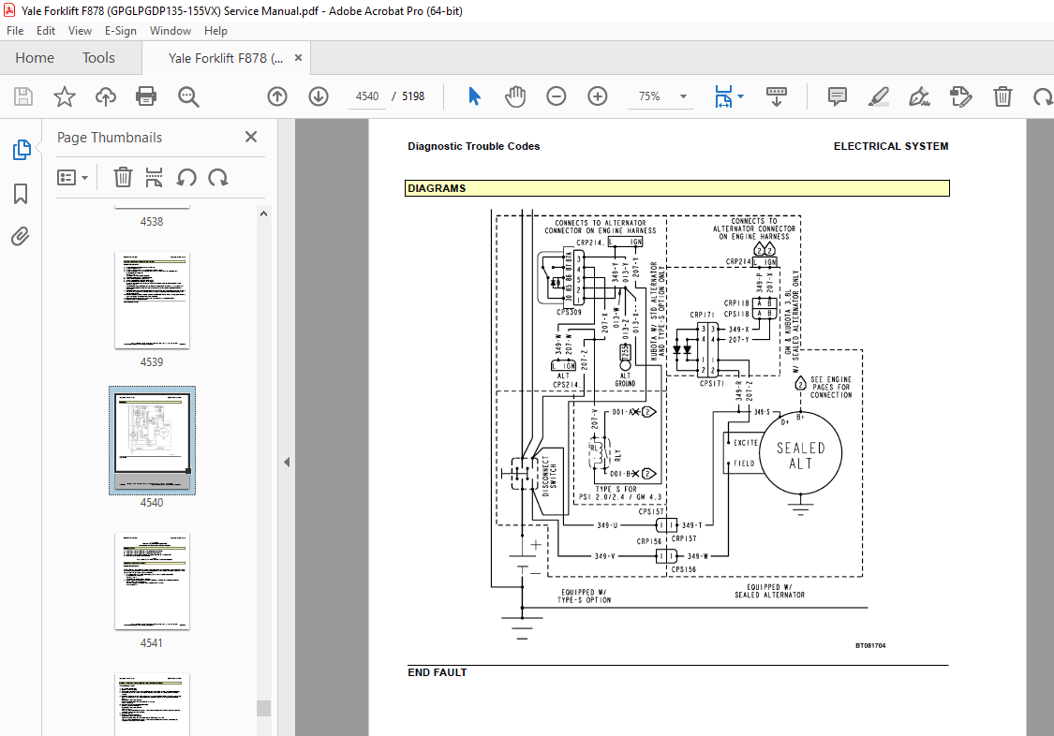Select the Yale Forklift F878 document tab
The width and height of the screenshot is (1054, 736).
tap(225, 58)
